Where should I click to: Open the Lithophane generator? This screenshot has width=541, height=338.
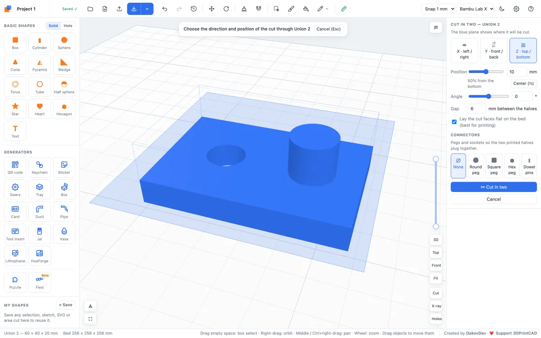point(15,256)
